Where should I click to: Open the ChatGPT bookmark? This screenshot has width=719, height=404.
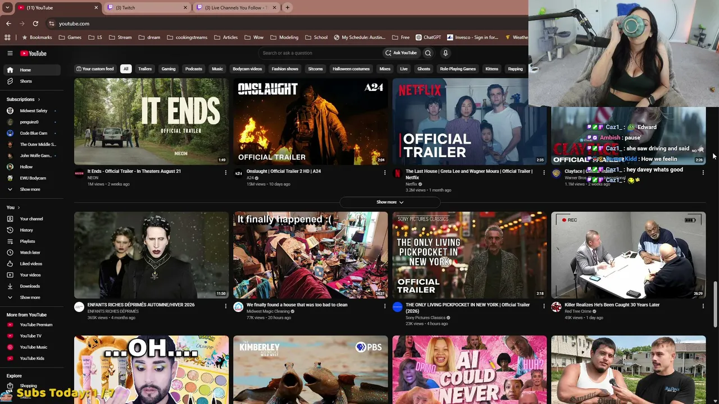(429, 38)
